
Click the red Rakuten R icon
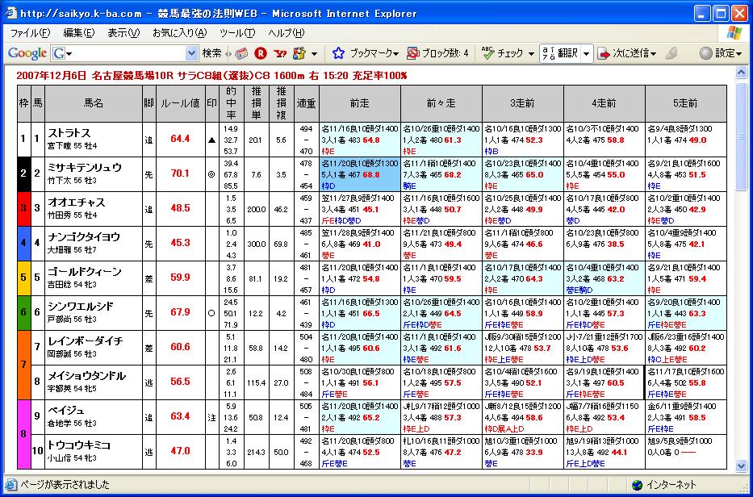(x=261, y=53)
